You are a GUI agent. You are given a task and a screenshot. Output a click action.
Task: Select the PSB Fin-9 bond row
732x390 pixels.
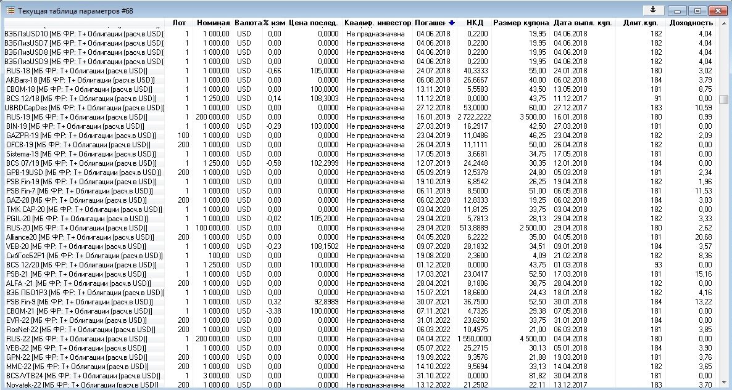pos(359,301)
